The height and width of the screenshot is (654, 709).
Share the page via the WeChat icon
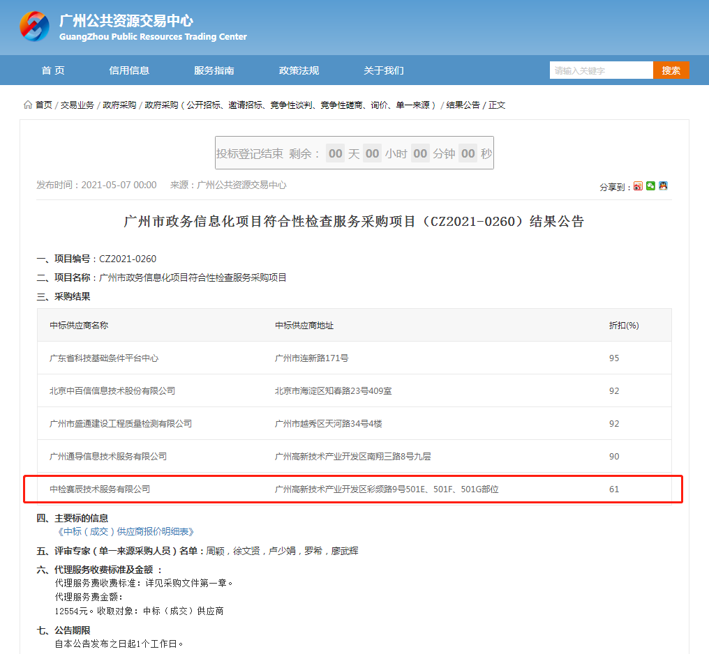[650, 186]
